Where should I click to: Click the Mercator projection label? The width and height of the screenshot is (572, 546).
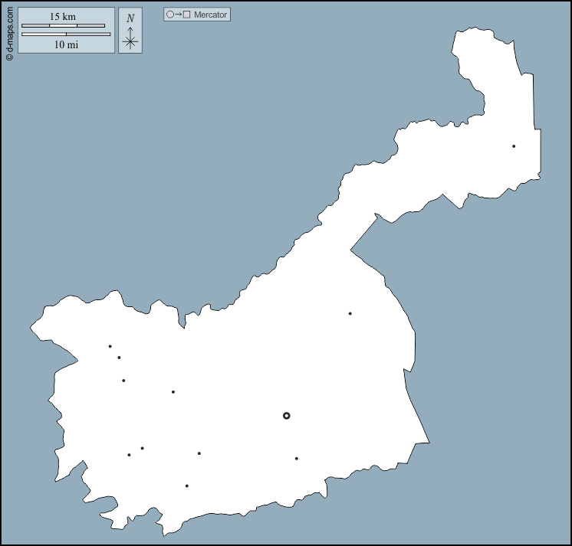pos(210,15)
